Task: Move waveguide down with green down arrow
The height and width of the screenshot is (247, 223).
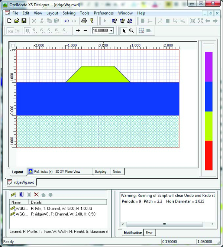Action: (51, 195)
